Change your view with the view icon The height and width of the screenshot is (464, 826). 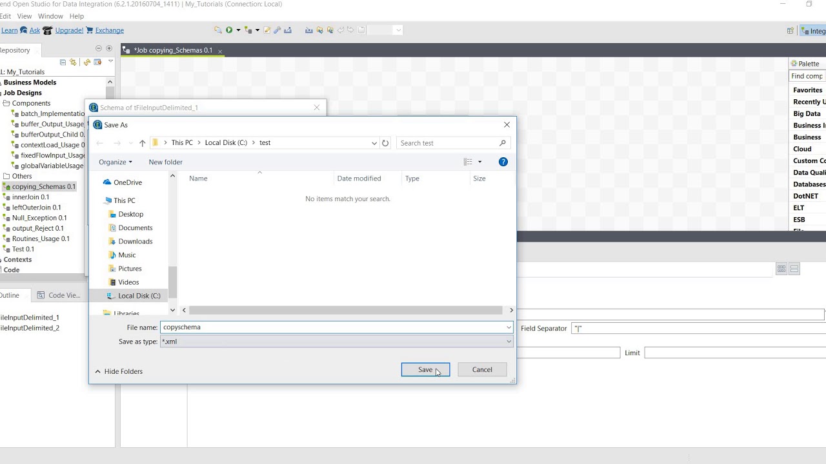tap(468, 162)
